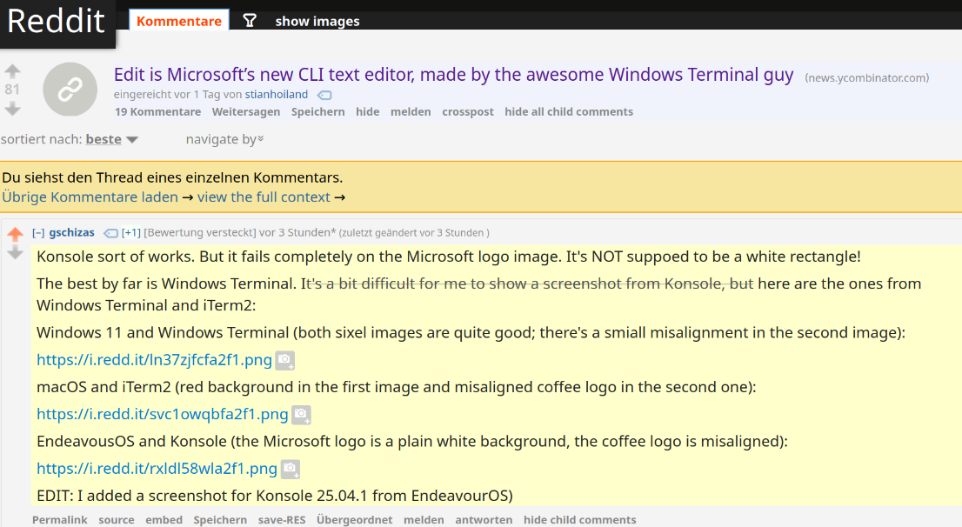Image resolution: width=962 pixels, height=527 pixels.
Task: Open the post title link about Edit
Action: [453, 75]
